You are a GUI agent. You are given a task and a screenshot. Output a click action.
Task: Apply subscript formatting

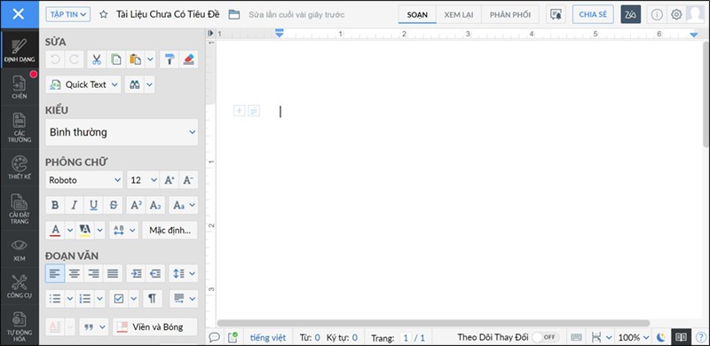pyautogui.click(x=155, y=205)
